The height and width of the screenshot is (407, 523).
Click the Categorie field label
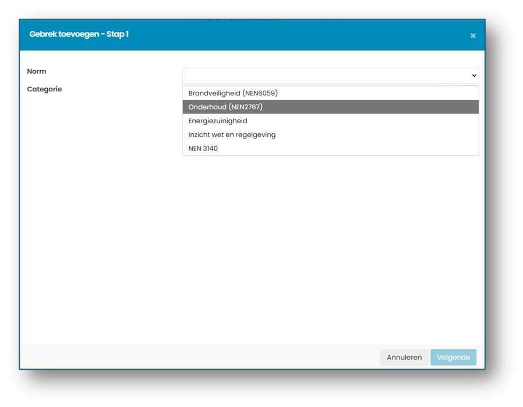44,90
